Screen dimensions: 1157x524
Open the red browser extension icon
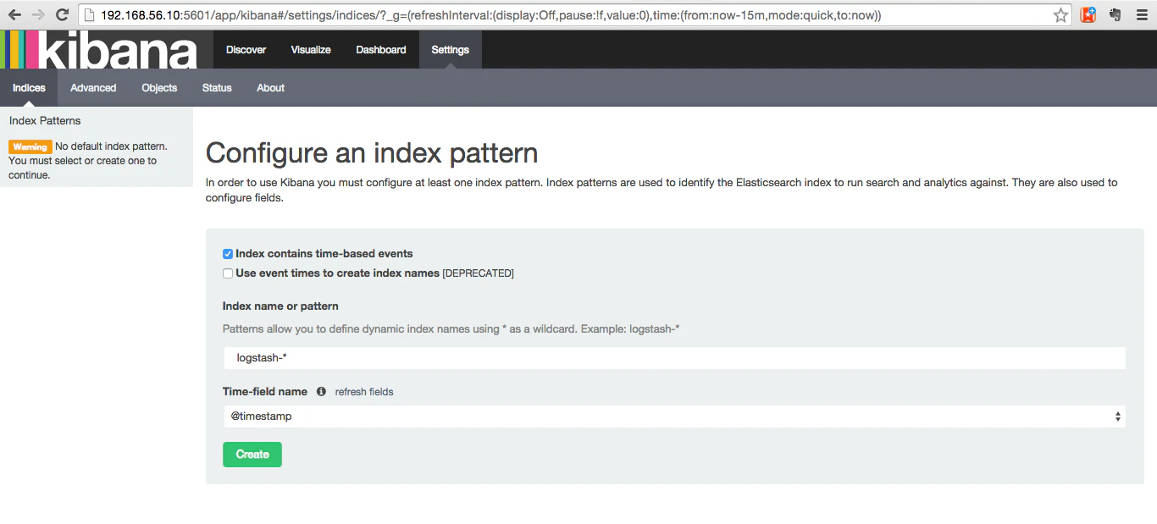[1088, 14]
